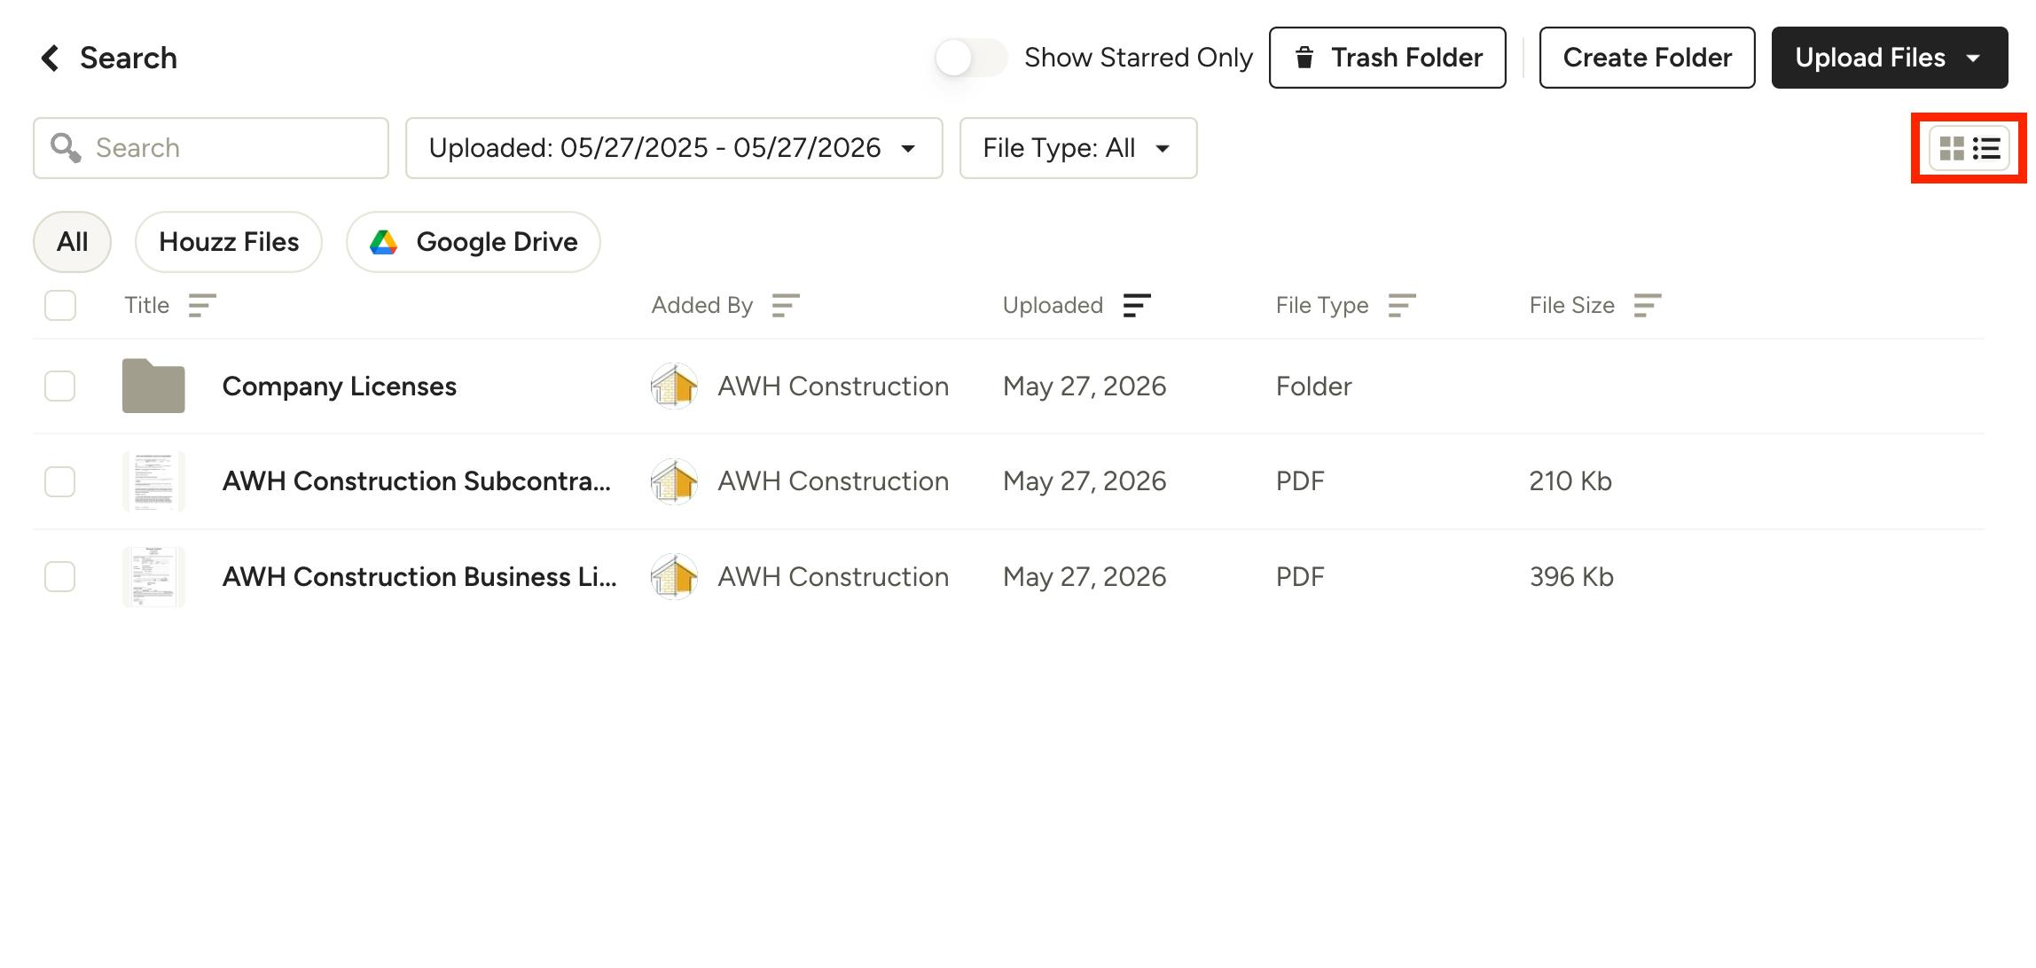Screen dimensions: 2036x968
Task: Click the Search page title
Action: [x=129, y=59]
